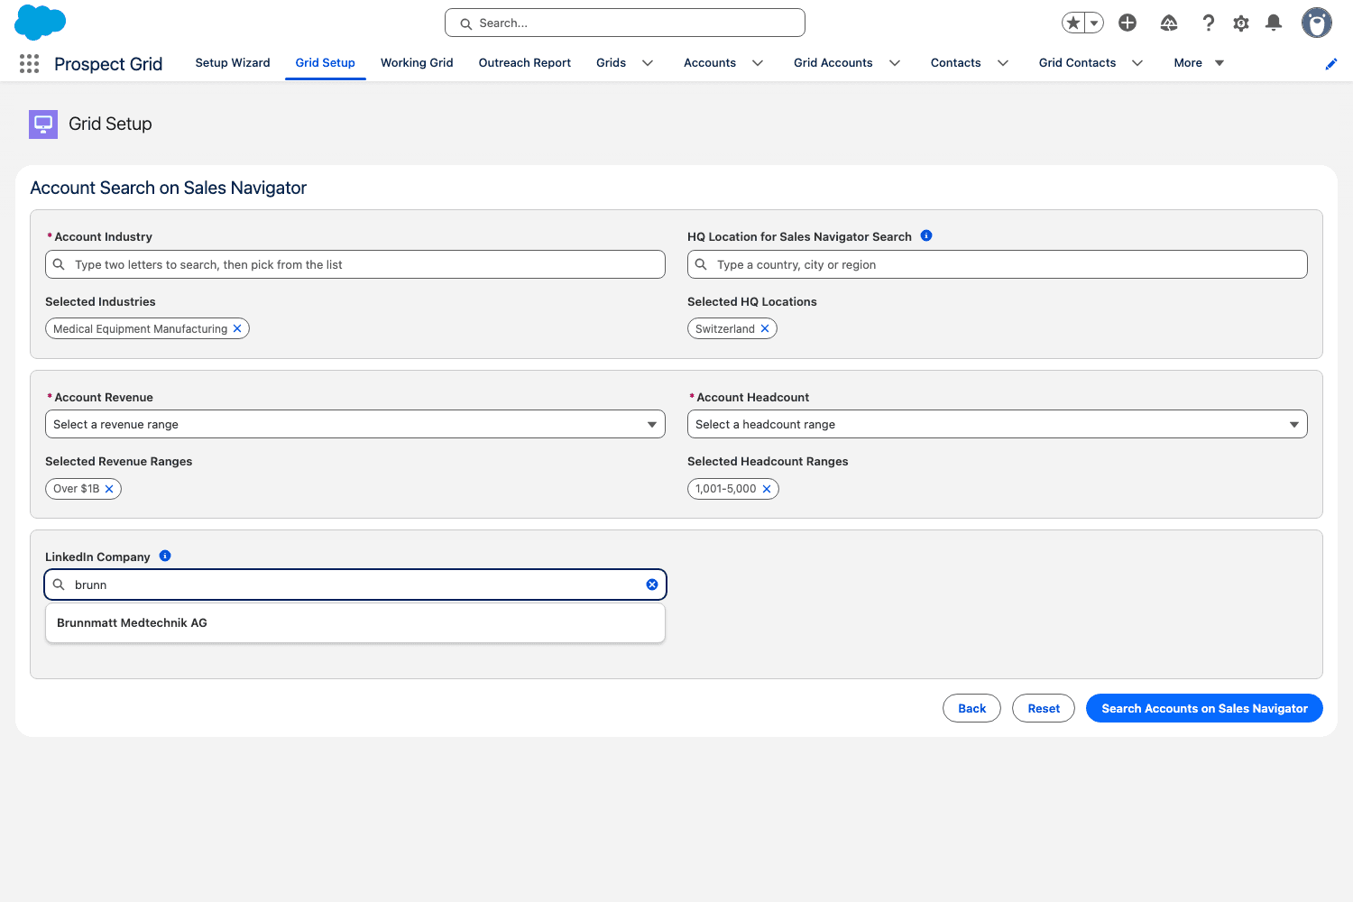Open Global Actions plus icon
Image resolution: width=1353 pixels, height=902 pixels.
click(1127, 23)
